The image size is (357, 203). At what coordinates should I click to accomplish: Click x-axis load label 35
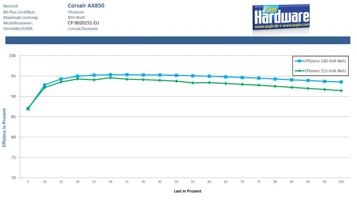[x=127, y=182]
